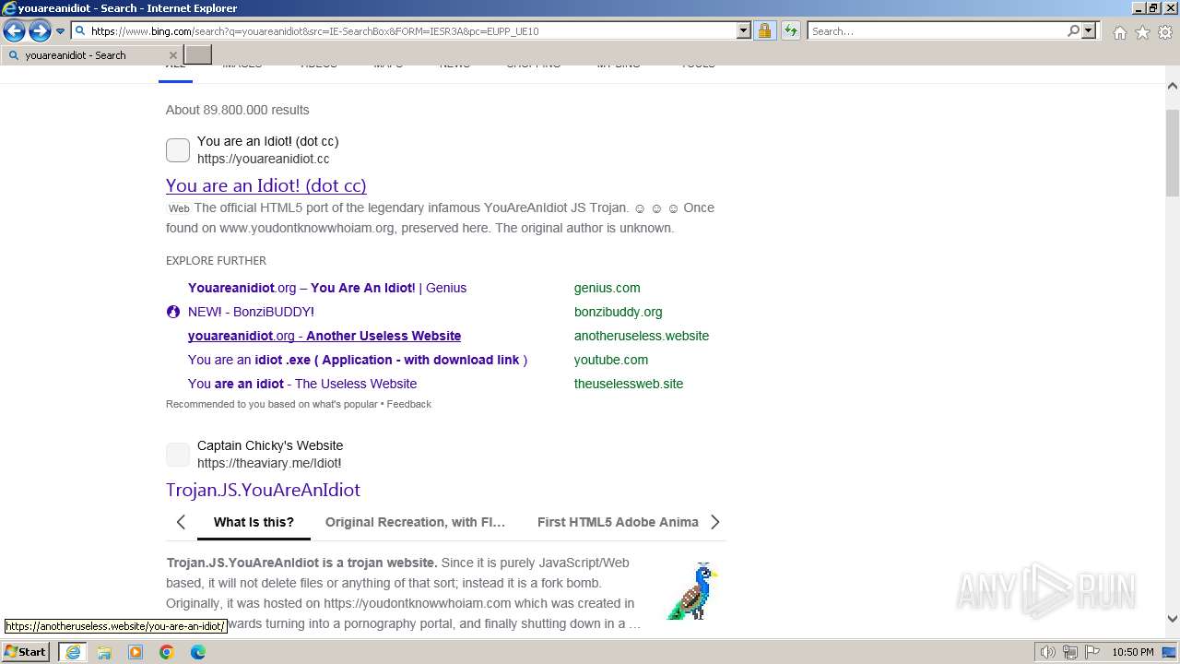The width and height of the screenshot is (1180, 664).
Task: Select 'What Is this?' tab
Action: coord(254,522)
